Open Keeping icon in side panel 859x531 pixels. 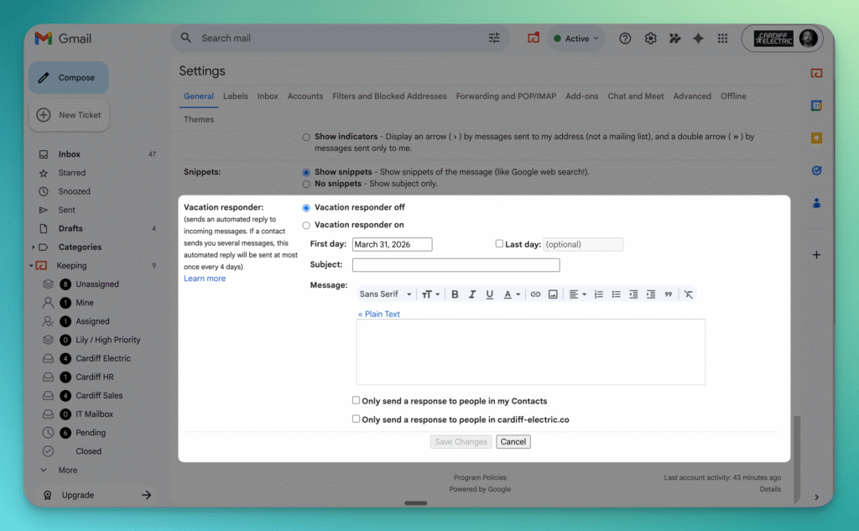[816, 73]
